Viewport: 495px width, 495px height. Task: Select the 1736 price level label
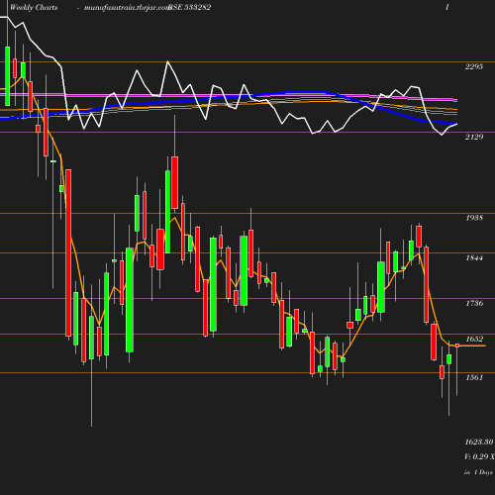474,303
